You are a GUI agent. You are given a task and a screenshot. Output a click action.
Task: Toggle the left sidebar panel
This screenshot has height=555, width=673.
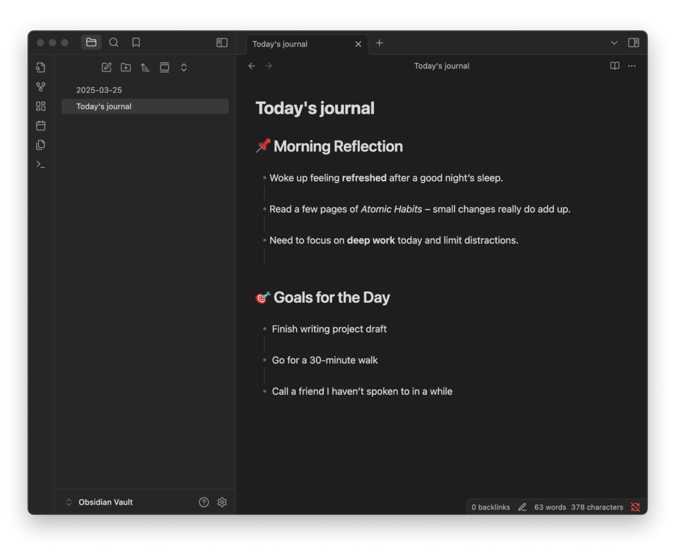[222, 42]
